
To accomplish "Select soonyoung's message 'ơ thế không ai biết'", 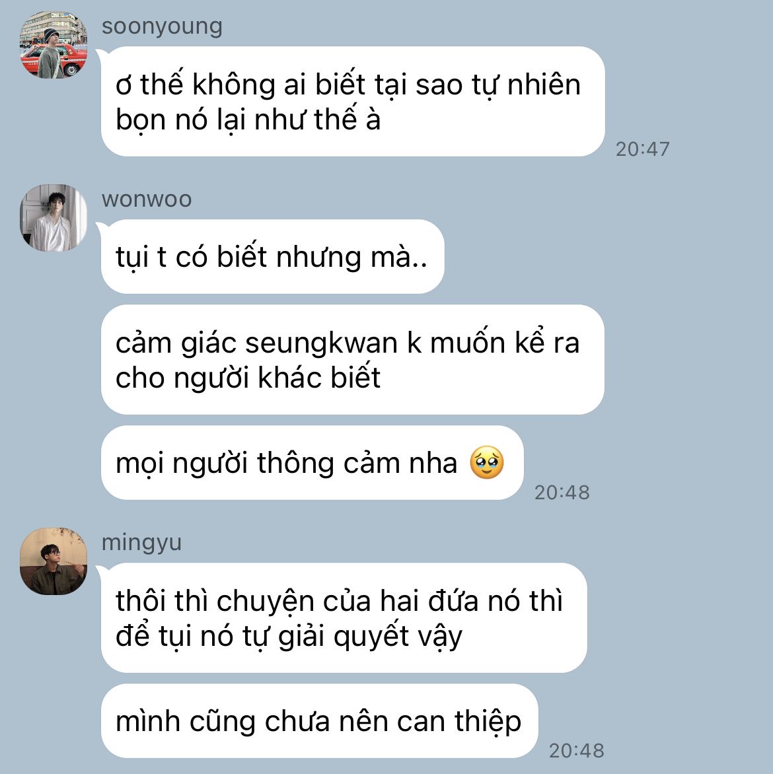I will click(353, 101).
